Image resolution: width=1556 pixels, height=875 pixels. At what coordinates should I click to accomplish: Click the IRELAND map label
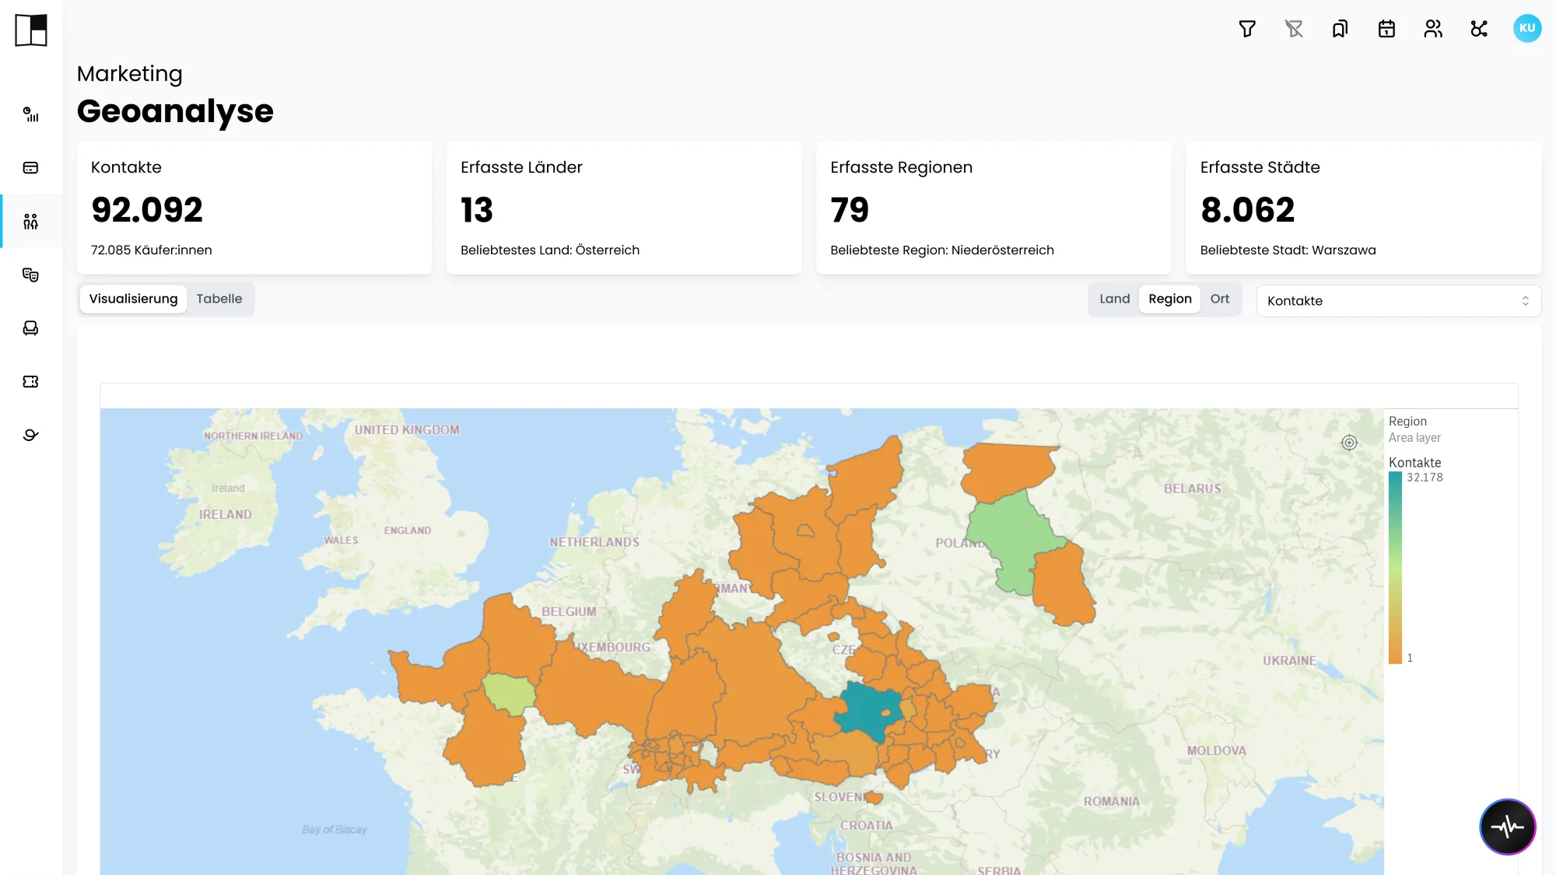click(225, 515)
